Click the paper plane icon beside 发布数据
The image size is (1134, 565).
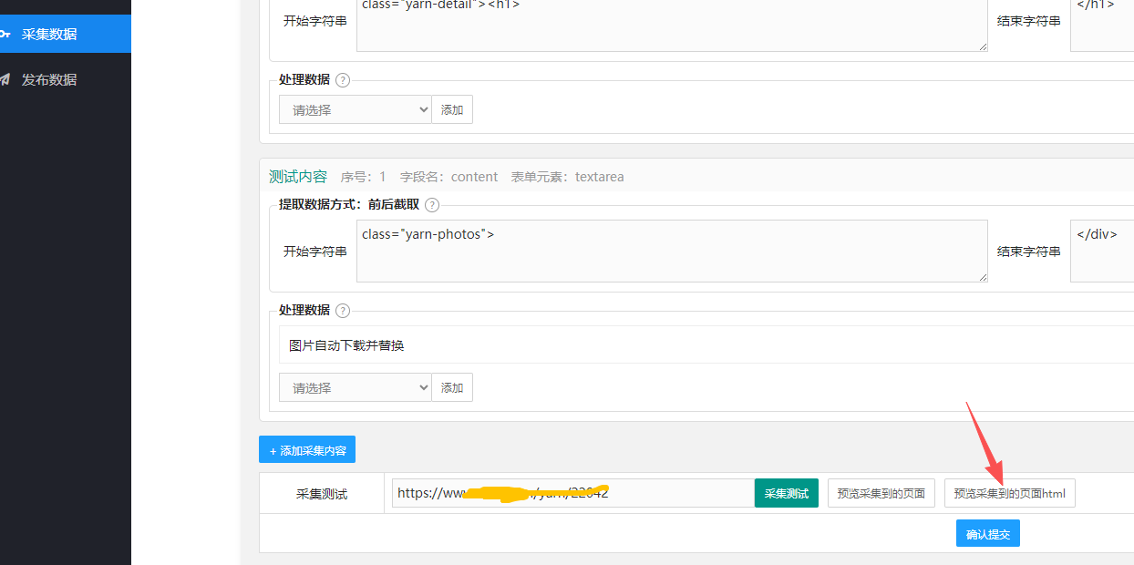coord(5,79)
